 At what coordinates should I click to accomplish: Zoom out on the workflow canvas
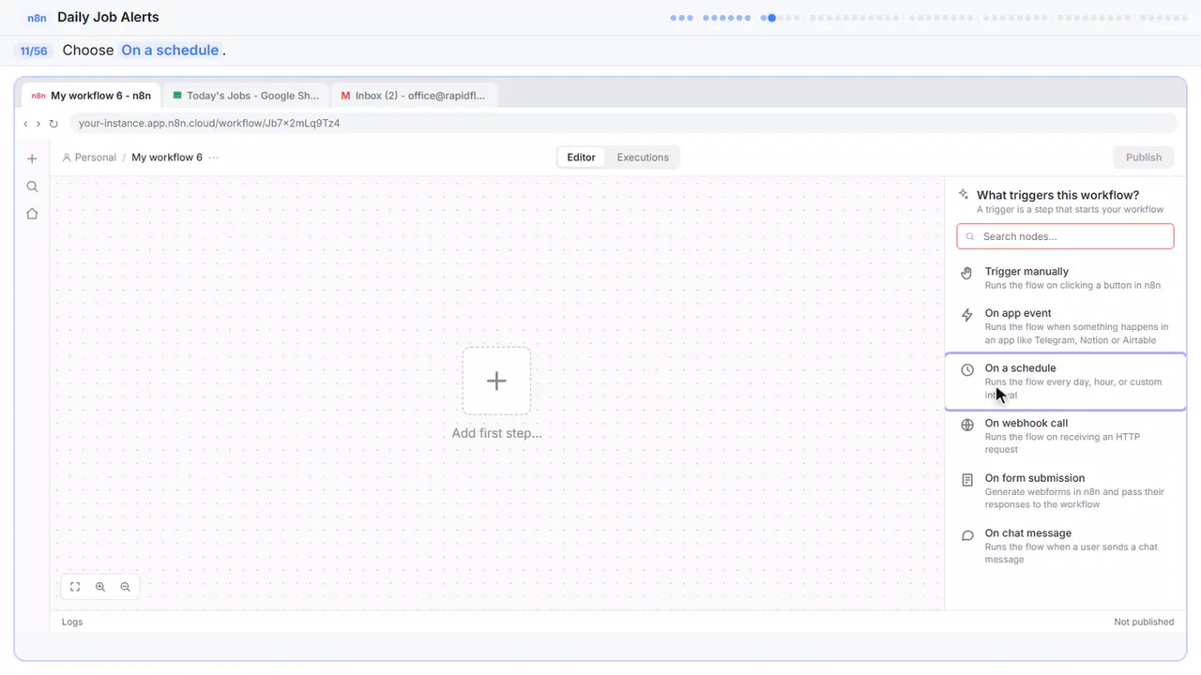(125, 587)
